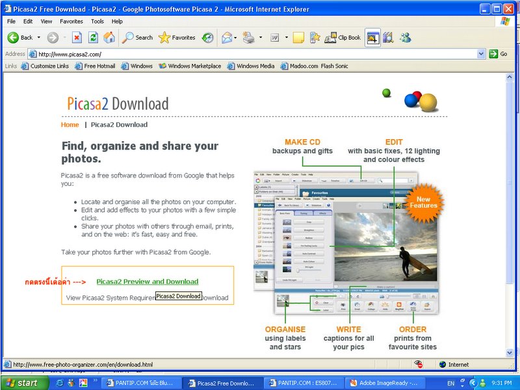Click the page with star toolbar icon
Viewport: 520px width, 390px height.
(x=315, y=38)
